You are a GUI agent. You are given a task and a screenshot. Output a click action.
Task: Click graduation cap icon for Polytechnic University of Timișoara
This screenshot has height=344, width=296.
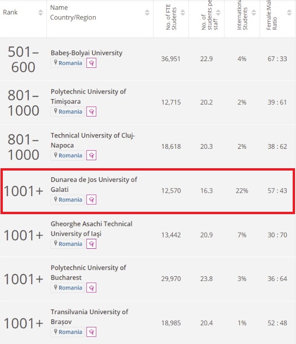[91, 112]
